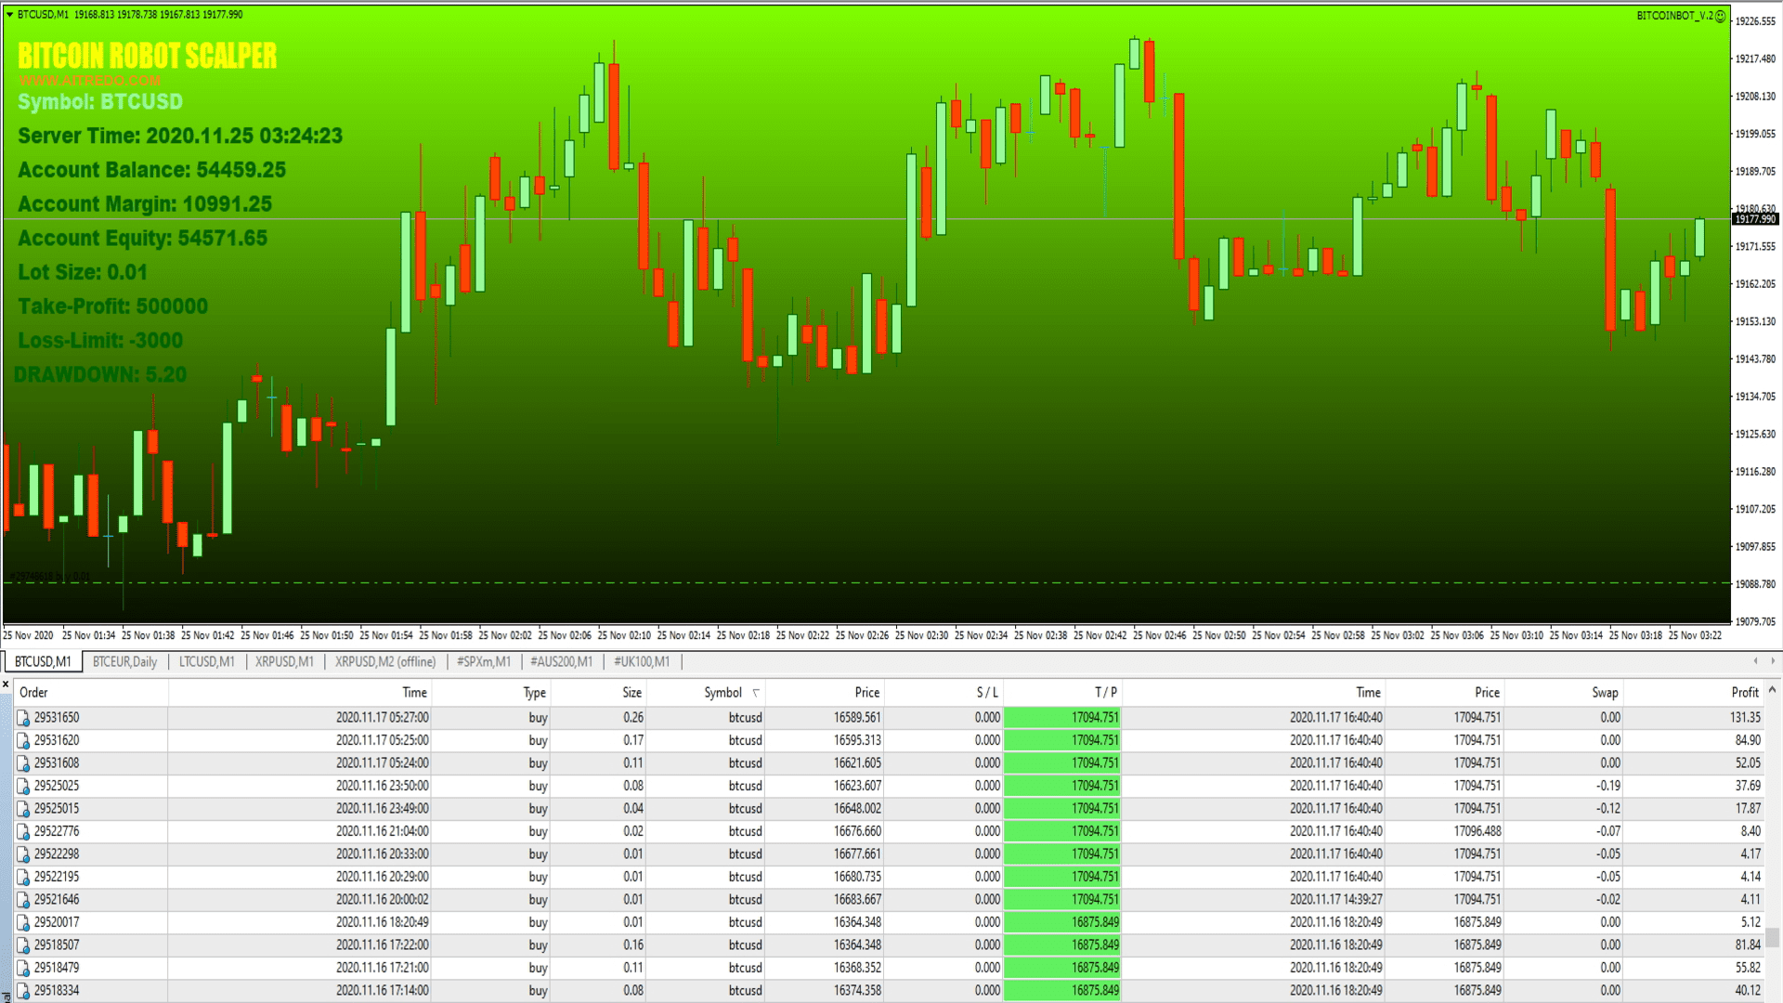The height and width of the screenshot is (1003, 1783).
Task: Sort by the Order column header
Action: click(x=90, y=693)
